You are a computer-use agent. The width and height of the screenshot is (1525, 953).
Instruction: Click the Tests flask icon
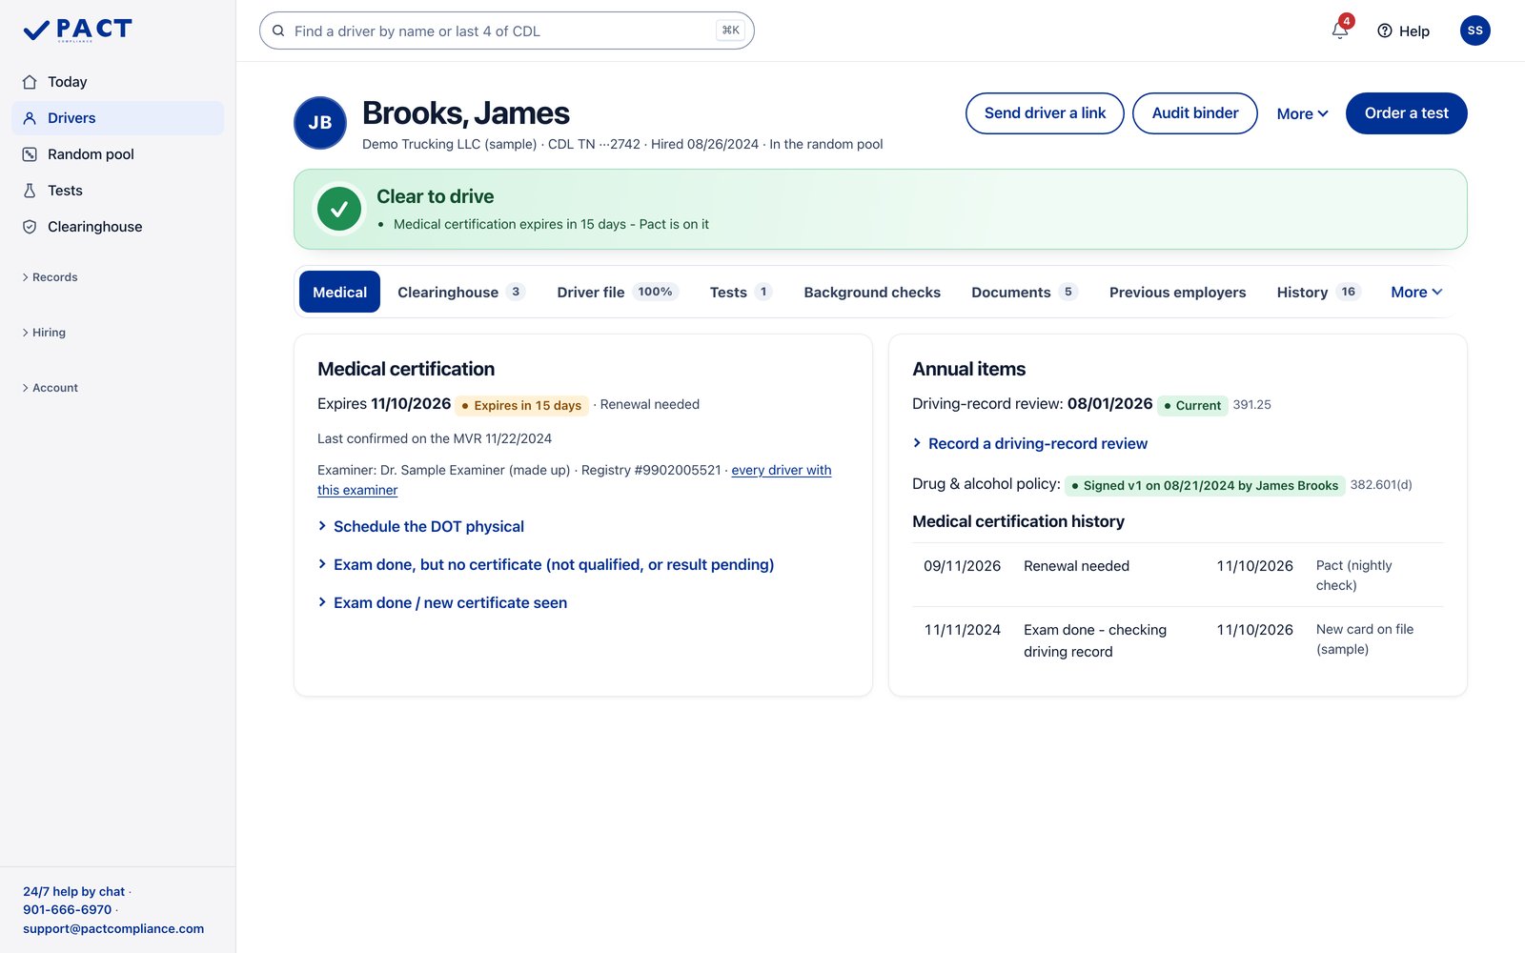coord(30,191)
